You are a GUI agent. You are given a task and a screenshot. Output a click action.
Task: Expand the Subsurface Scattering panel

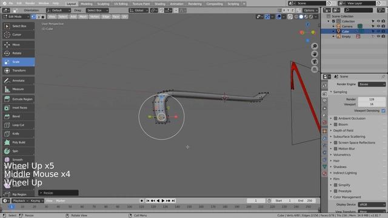(349, 137)
